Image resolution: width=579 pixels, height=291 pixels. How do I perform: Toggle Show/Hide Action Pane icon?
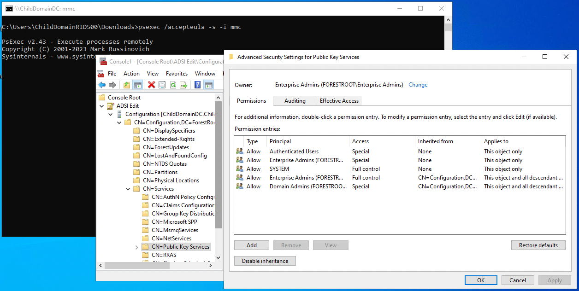(x=209, y=85)
